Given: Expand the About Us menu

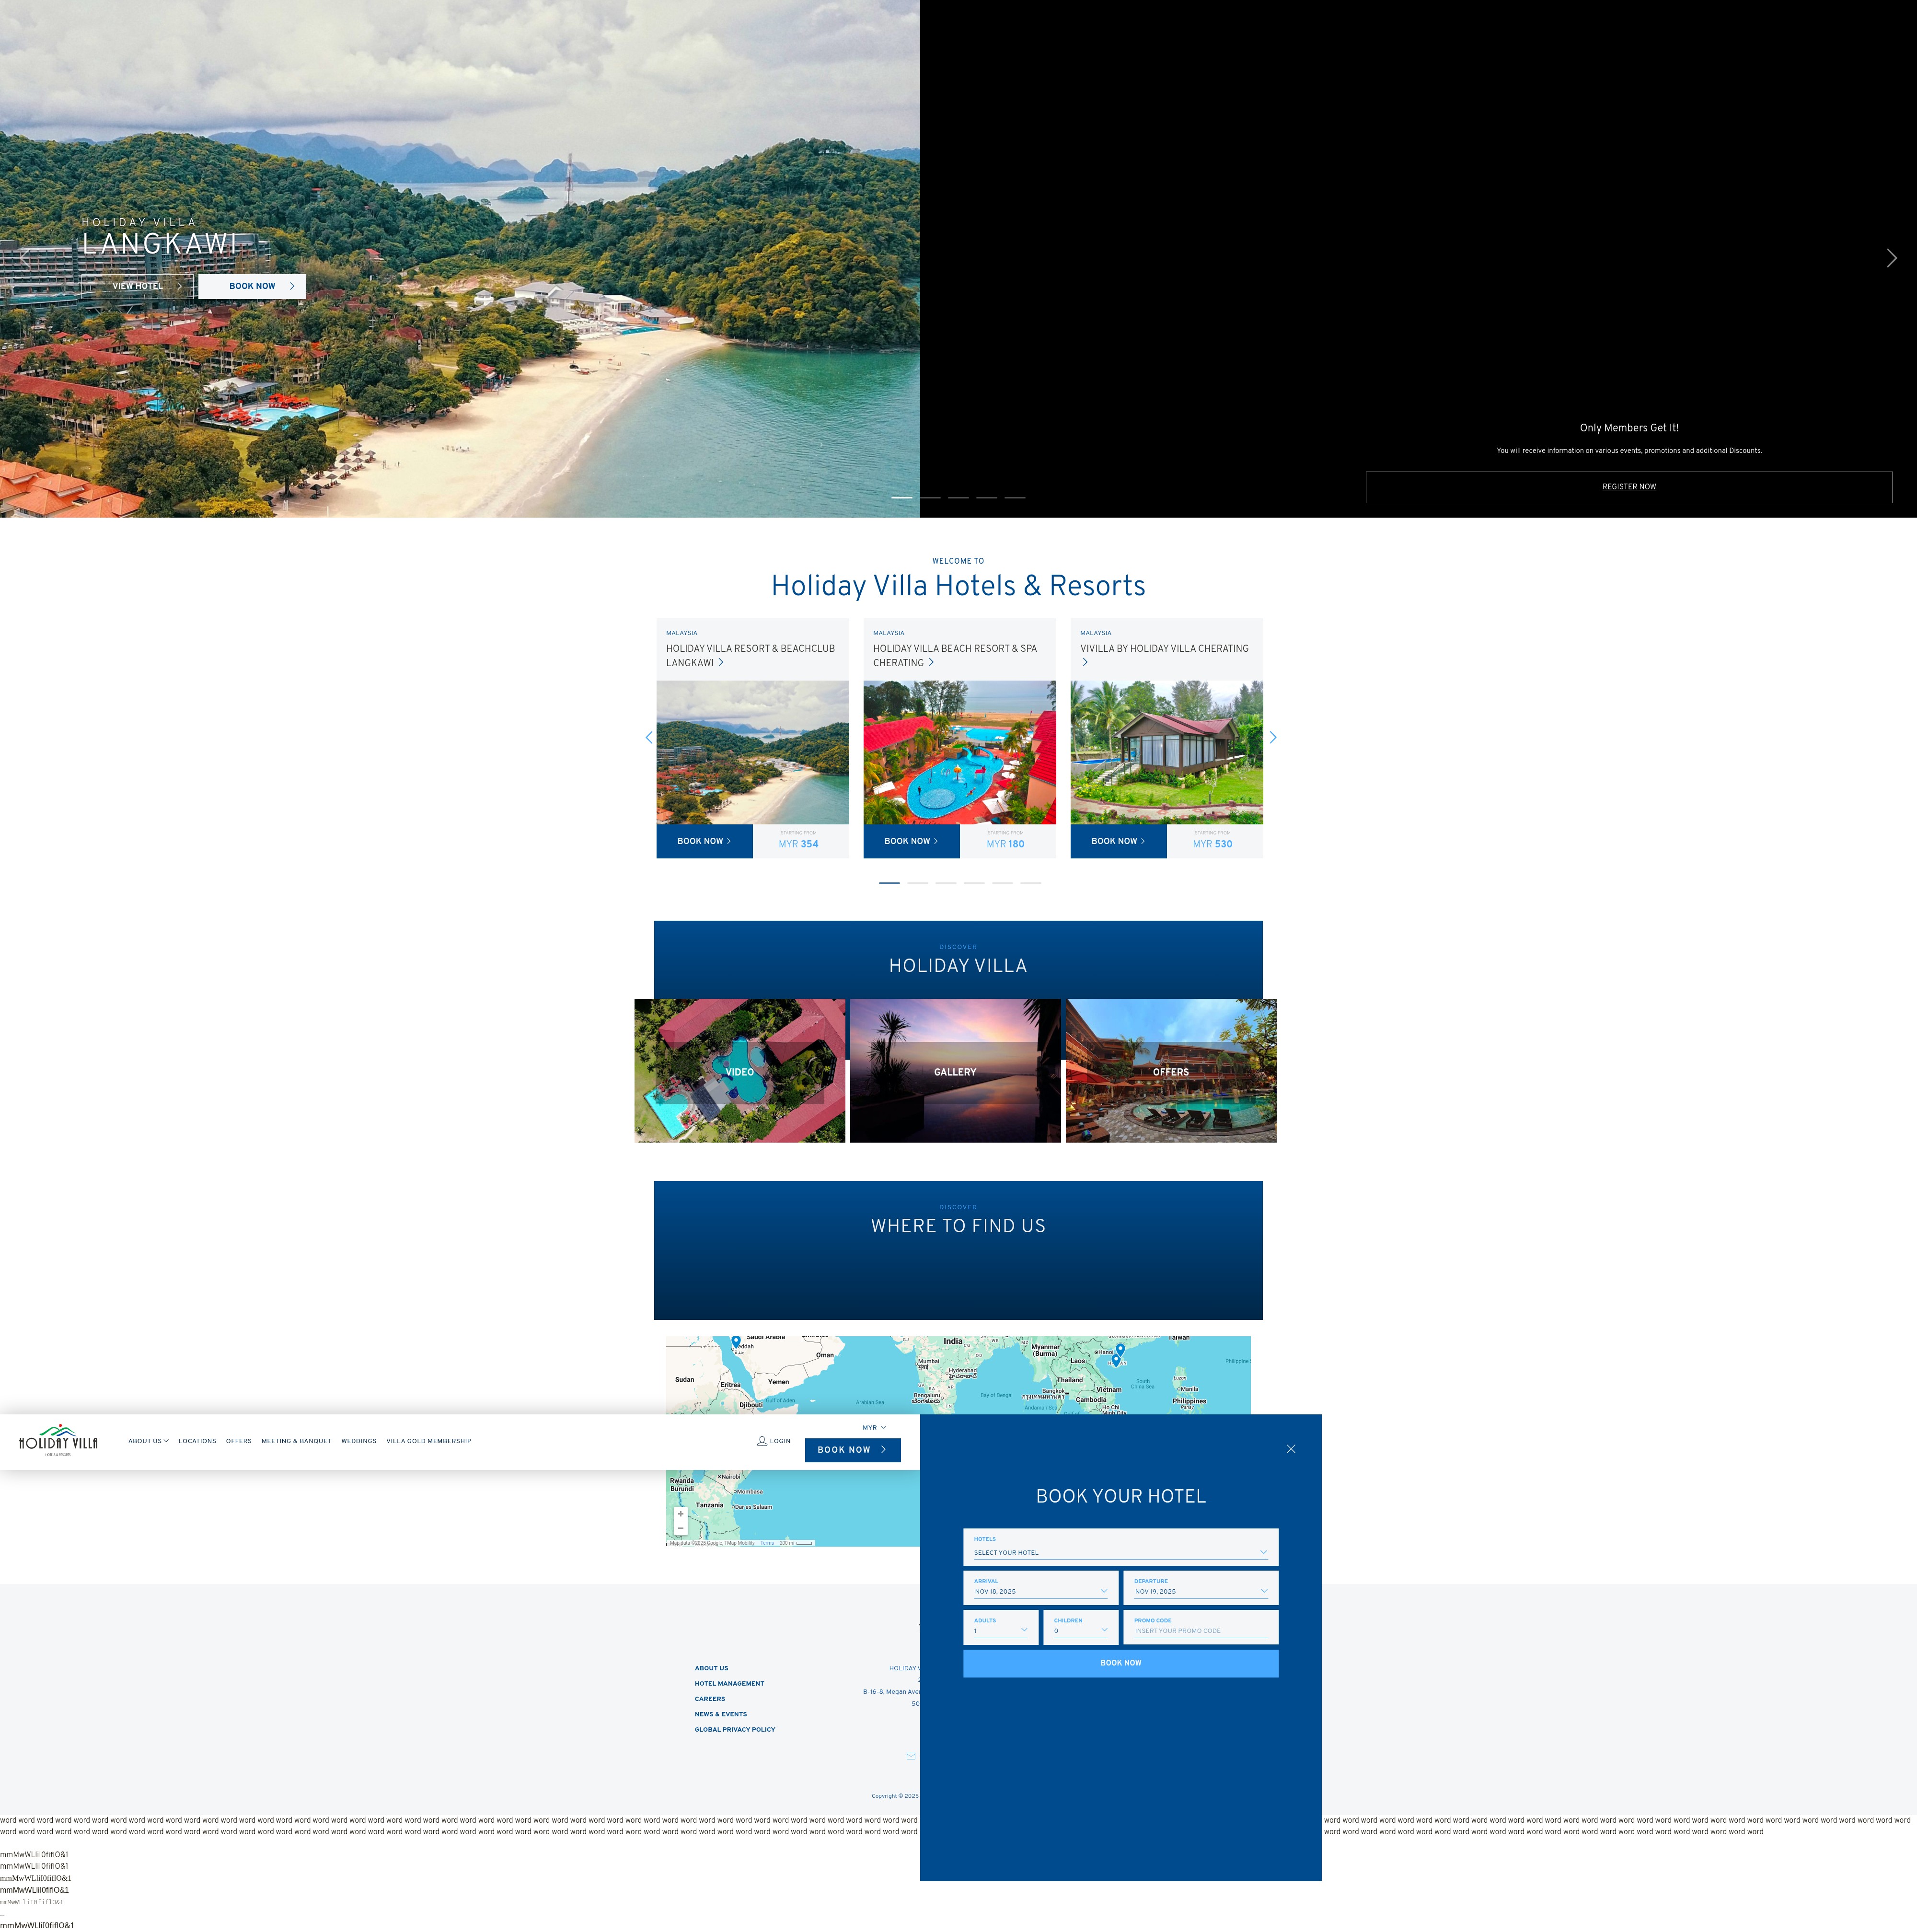Looking at the screenshot, I should (148, 1441).
